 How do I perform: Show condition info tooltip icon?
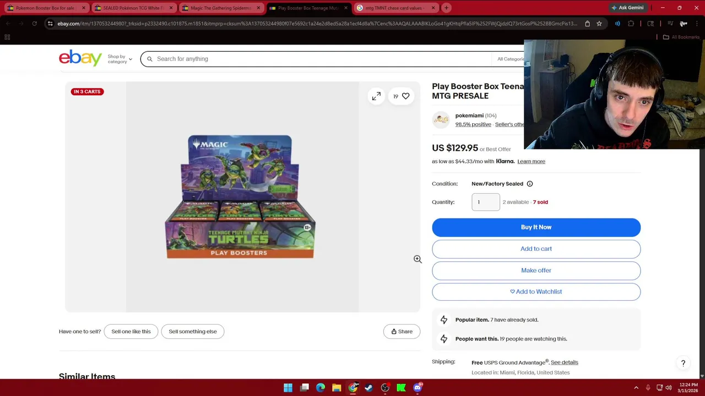pyautogui.click(x=530, y=184)
